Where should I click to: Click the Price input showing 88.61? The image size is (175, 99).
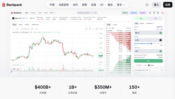tap(148, 33)
